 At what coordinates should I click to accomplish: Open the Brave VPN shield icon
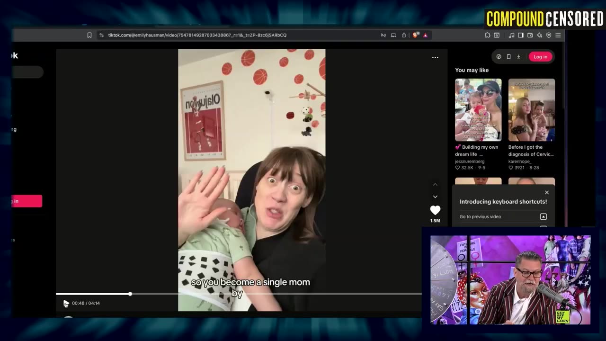(x=549, y=35)
